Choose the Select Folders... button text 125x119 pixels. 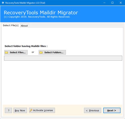(54, 52)
